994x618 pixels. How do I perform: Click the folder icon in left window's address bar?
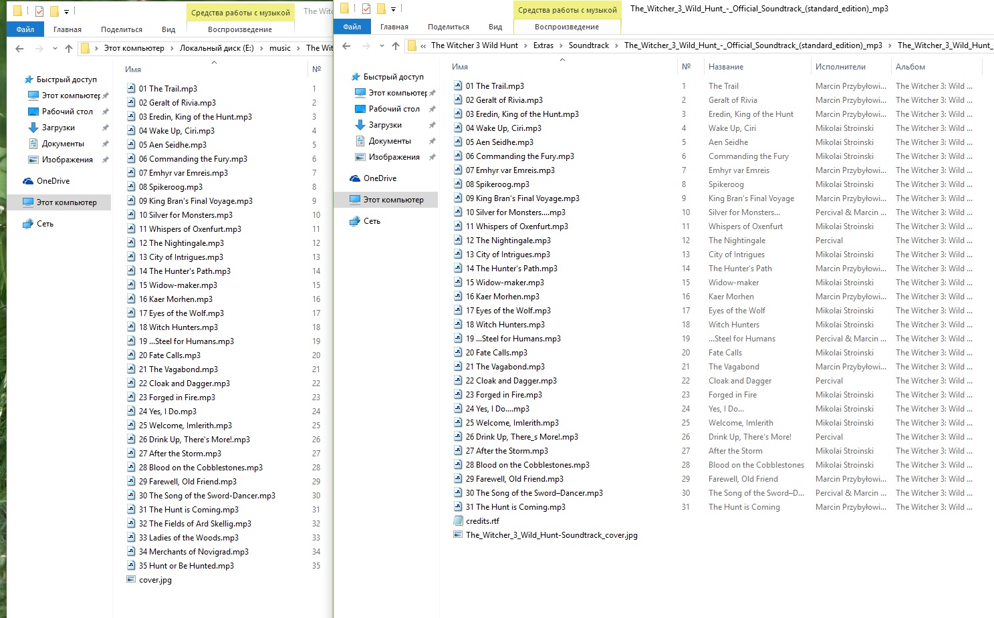pos(85,48)
